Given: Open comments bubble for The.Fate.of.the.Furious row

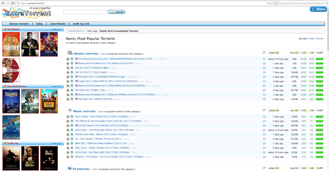Looking at the screenshot, I should point(264,59).
